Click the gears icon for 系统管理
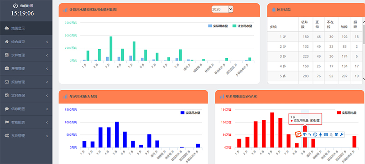The width and height of the screenshot is (365, 164). (7, 136)
